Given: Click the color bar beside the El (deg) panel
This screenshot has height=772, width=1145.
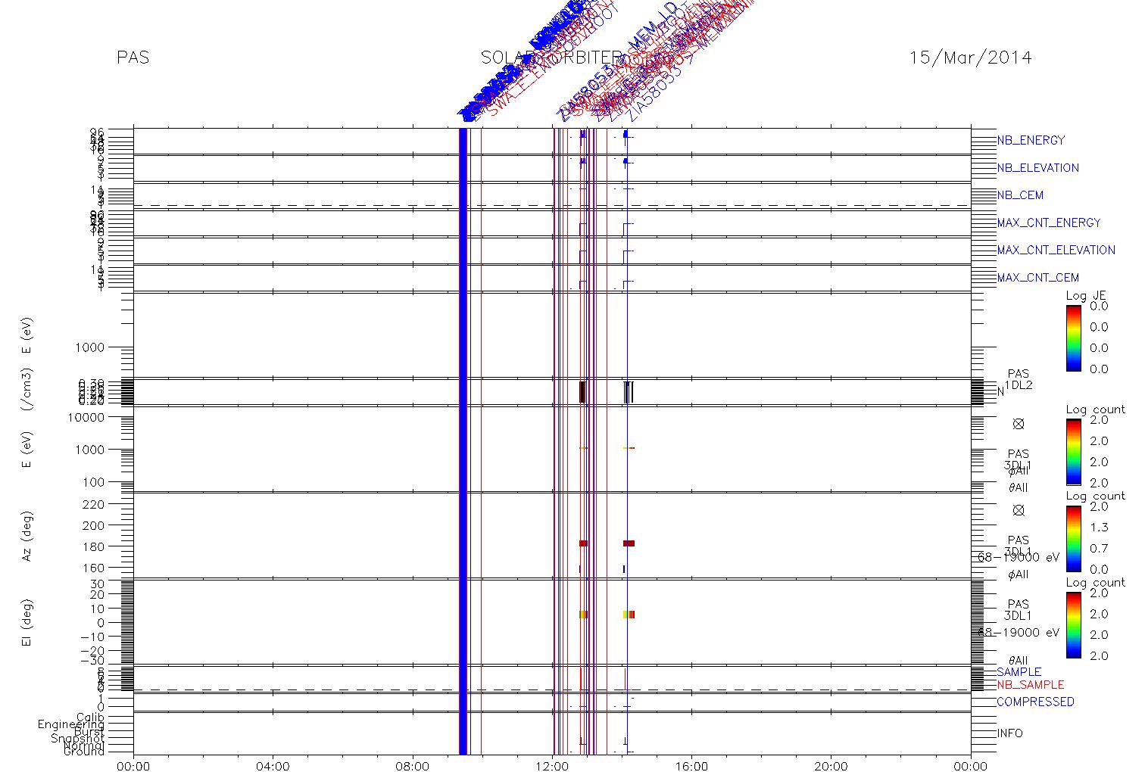Looking at the screenshot, I should pyautogui.click(x=1074, y=624).
